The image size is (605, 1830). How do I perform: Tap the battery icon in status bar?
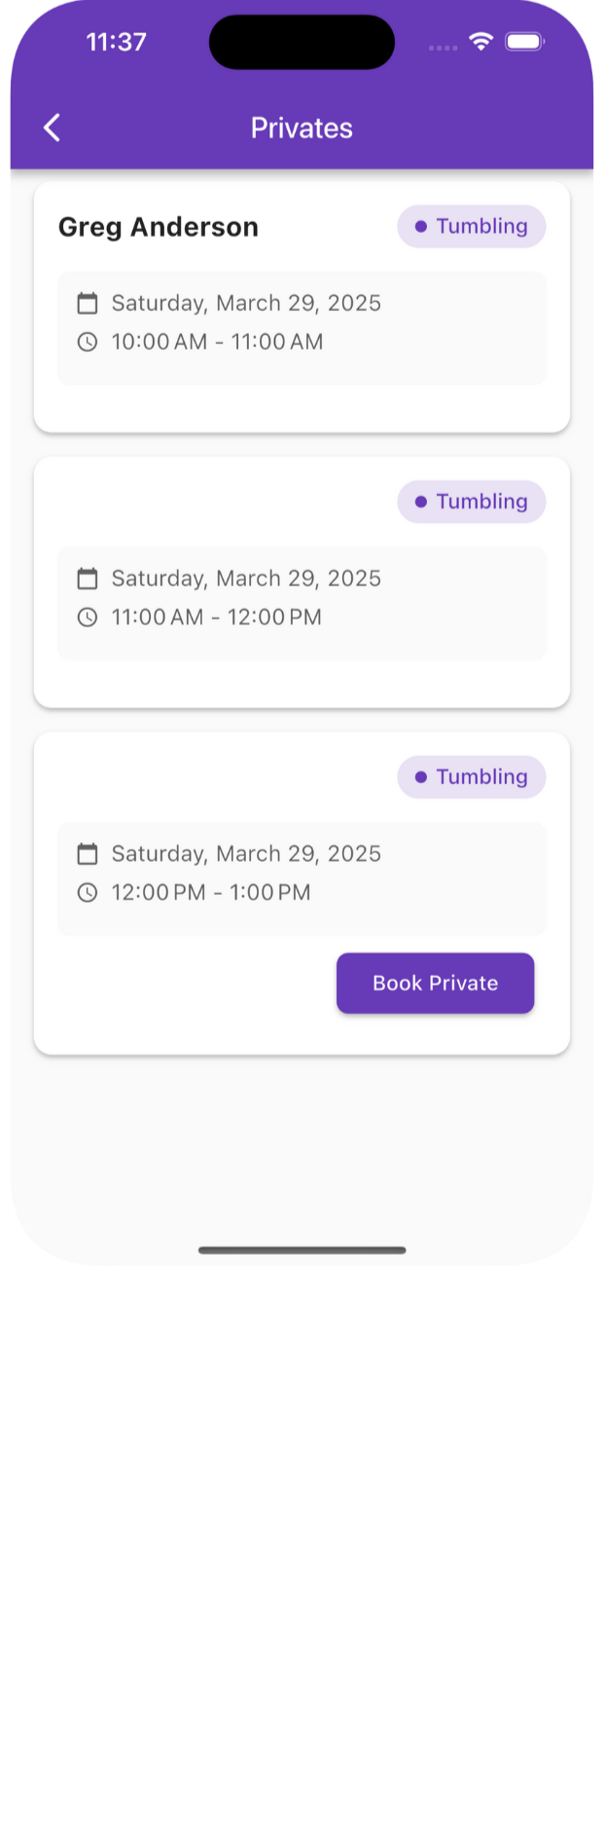tap(523, 41)
